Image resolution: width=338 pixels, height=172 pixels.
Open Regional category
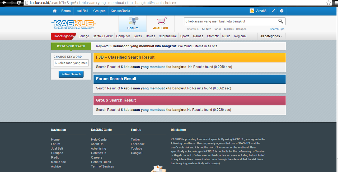pos(240,36)
